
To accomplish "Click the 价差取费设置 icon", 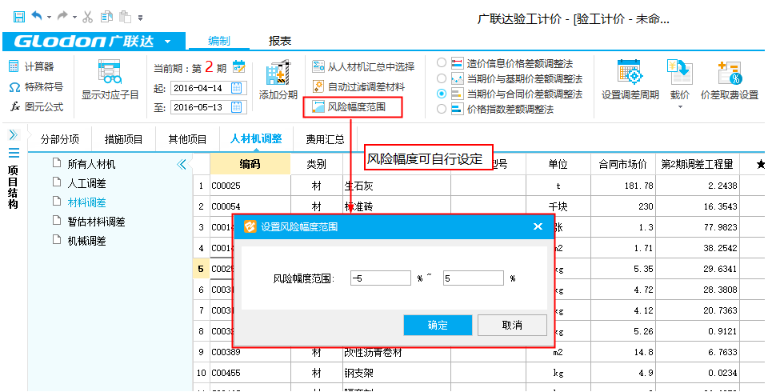I will click(729, 74).
